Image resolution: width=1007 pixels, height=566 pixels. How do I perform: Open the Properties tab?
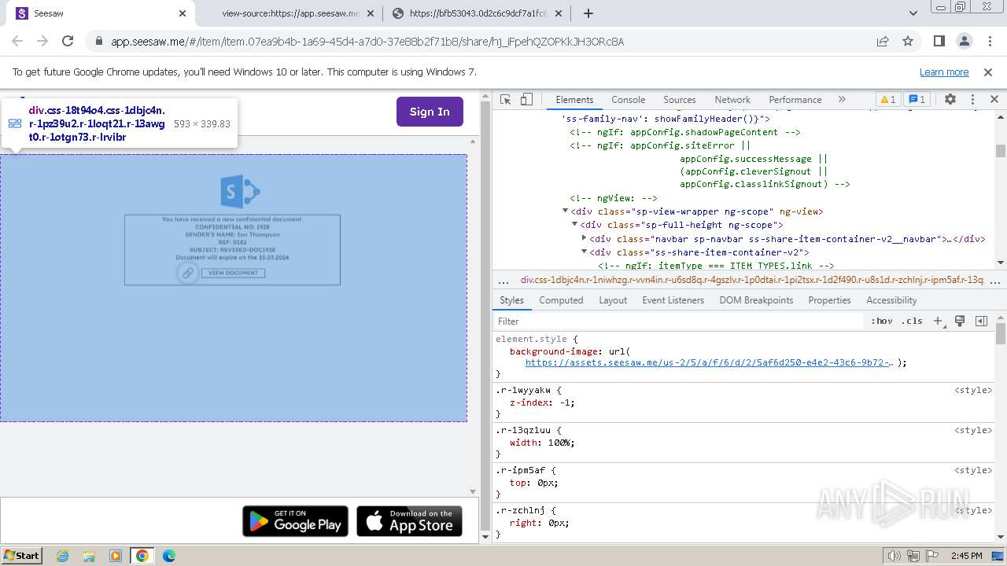point(829,300)
